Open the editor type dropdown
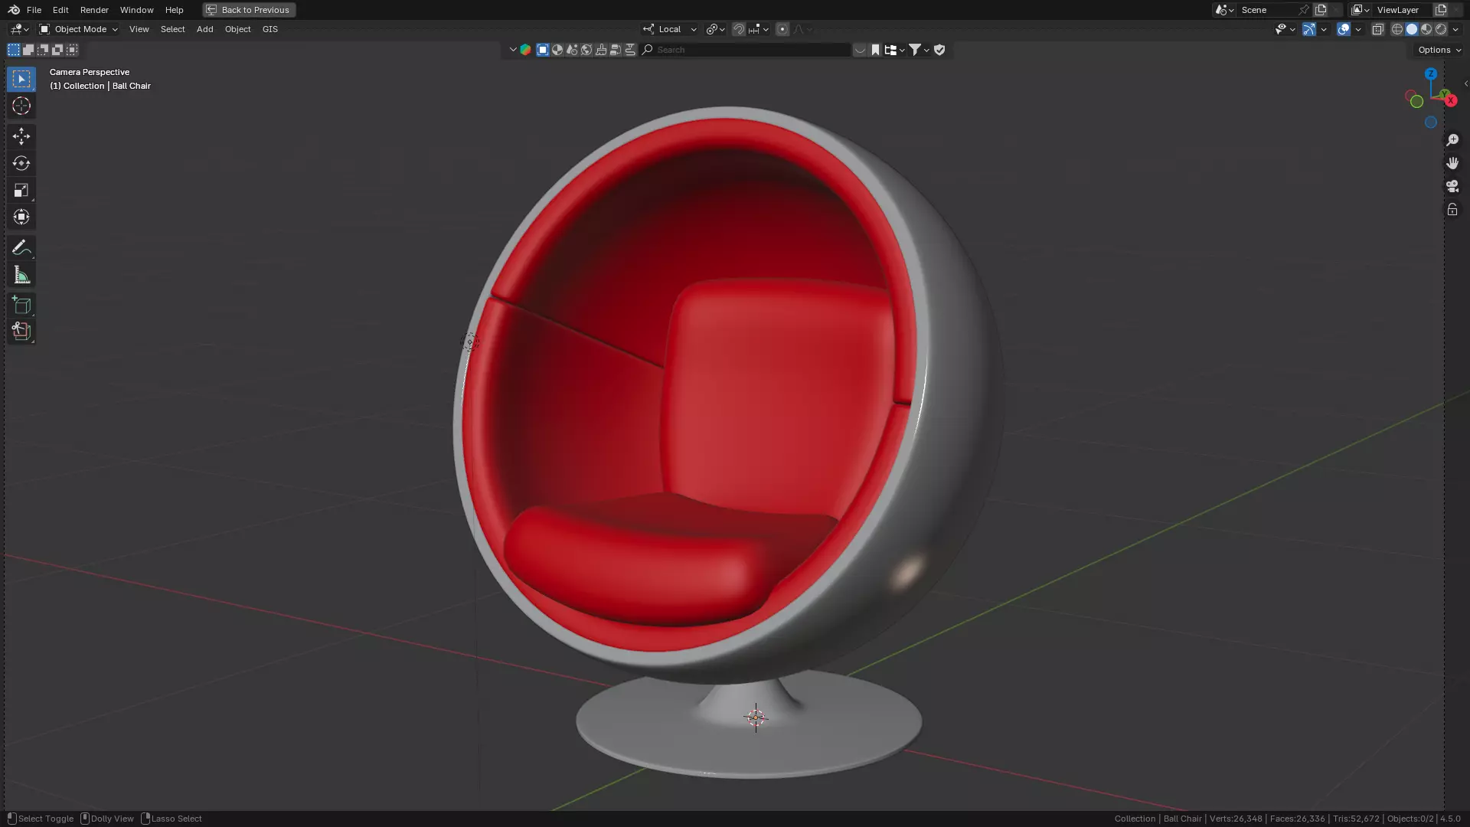 (19, 29)
